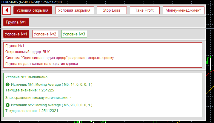Click the Открываемый ордер: BUY line
This screenshot has height=123, width=214.
click(28, 52)
